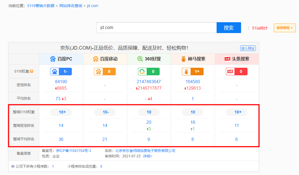Image resolution: width=299 pixels, height=175 pixels.
Task: Click the 进入网站 button
Action: pos(248,48)
